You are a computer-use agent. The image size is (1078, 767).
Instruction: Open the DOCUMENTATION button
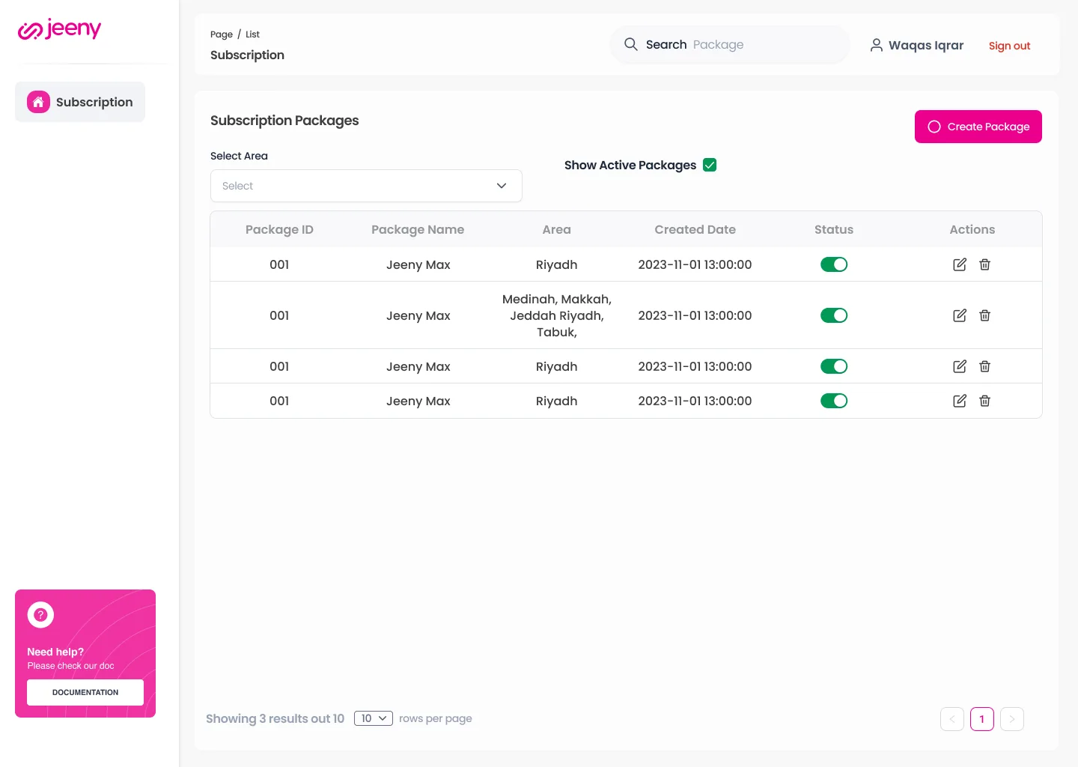[85, 692]
